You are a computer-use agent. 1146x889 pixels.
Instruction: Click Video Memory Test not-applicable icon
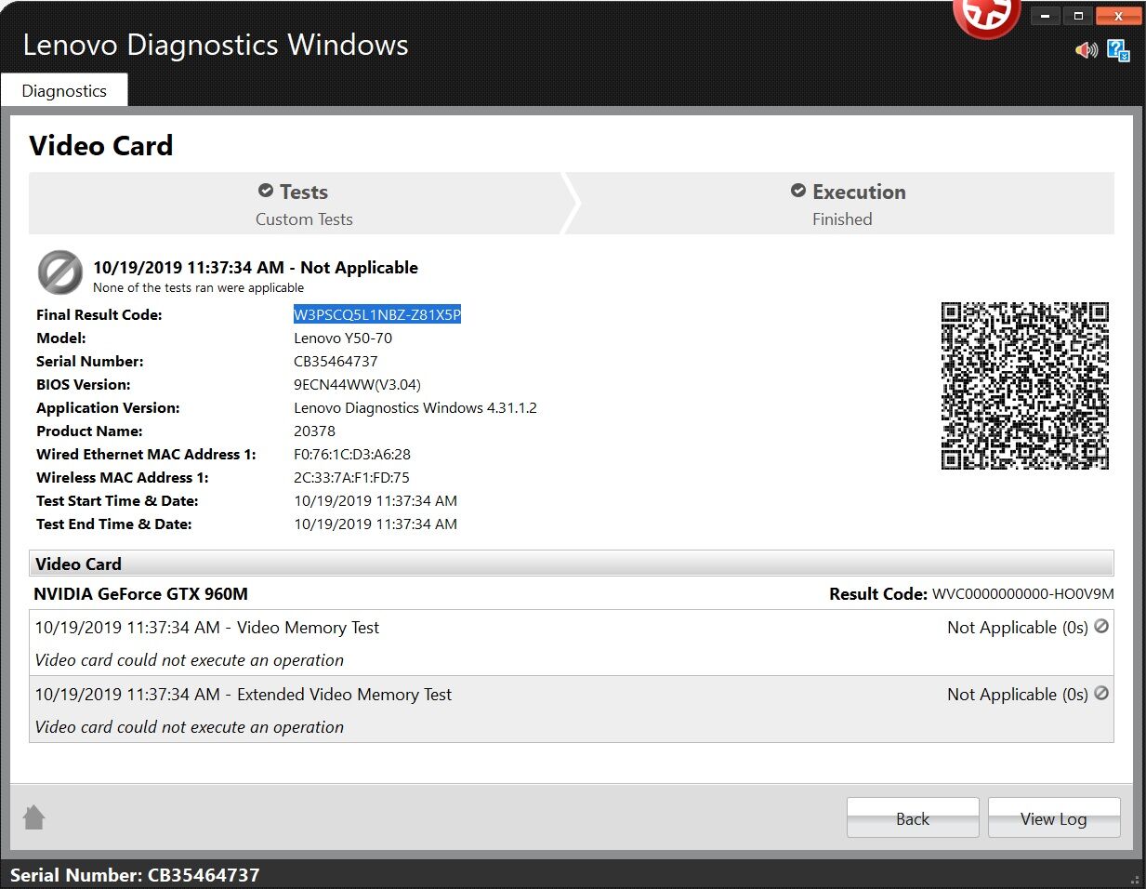click(1101, 627)
